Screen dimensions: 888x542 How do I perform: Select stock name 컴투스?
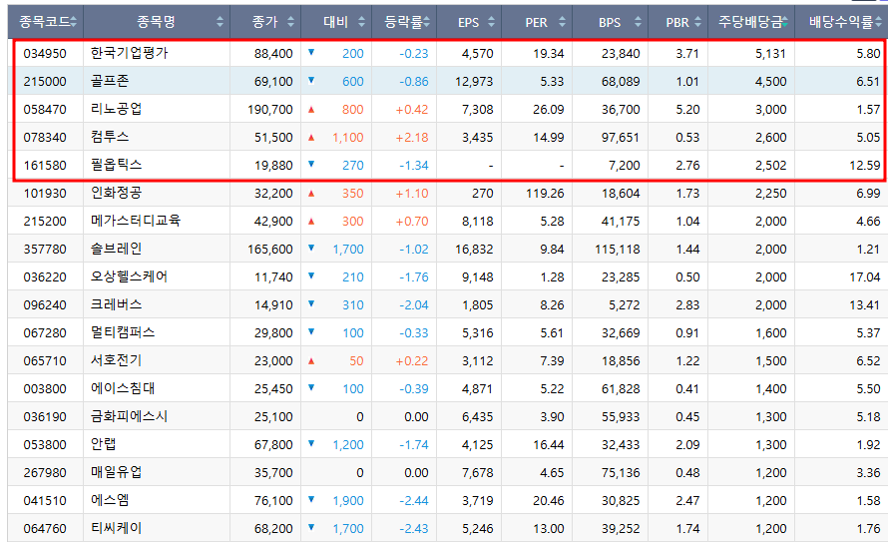coord(110,137)
